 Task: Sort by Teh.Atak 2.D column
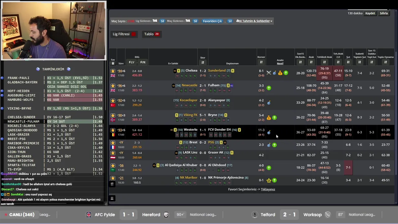[x=338, y=62]
